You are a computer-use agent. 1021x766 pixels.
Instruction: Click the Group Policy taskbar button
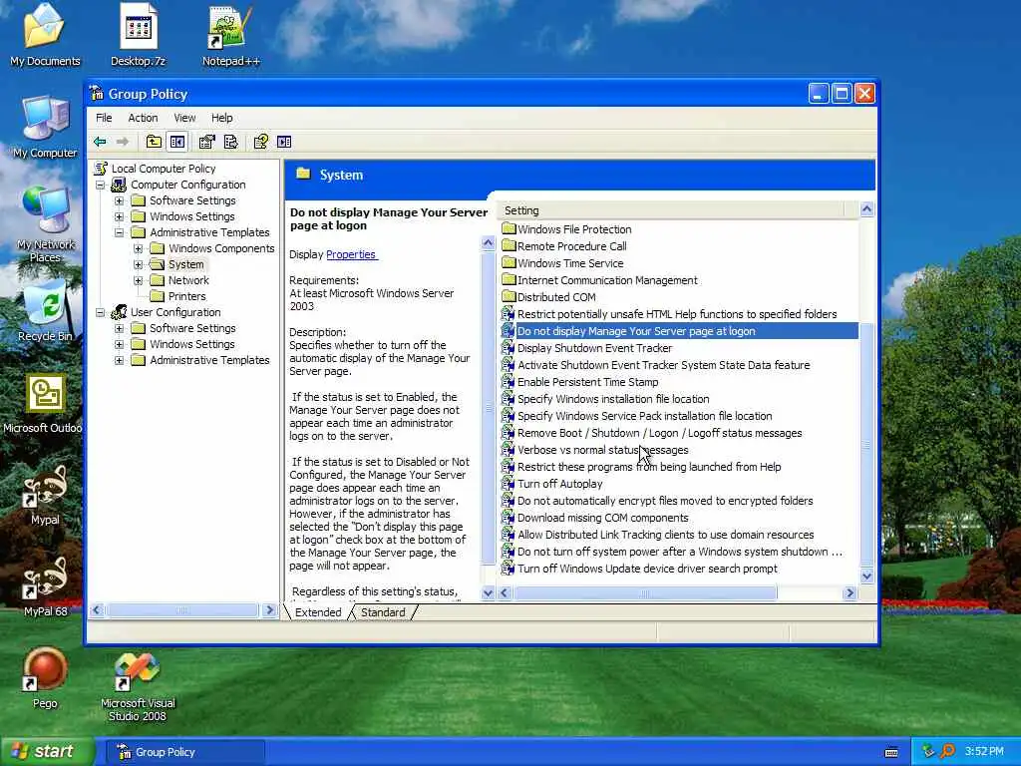pos(185,752)
